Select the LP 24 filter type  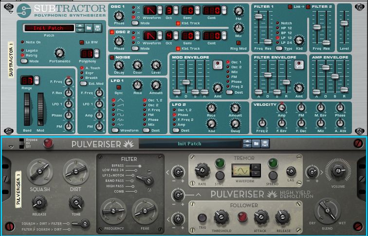coord(277,42)
